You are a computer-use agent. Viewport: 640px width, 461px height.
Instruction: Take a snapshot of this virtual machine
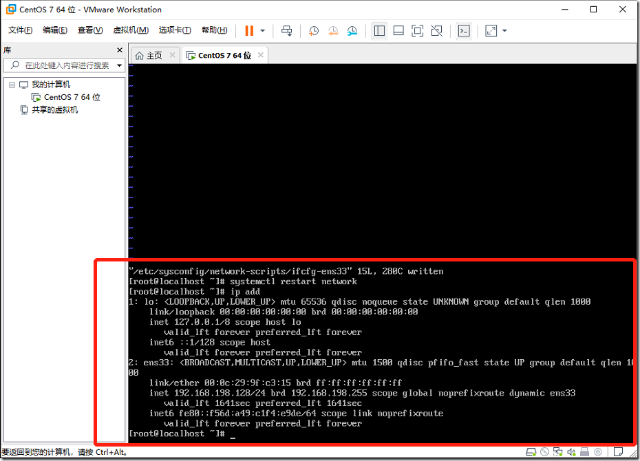tap(314, 30)
